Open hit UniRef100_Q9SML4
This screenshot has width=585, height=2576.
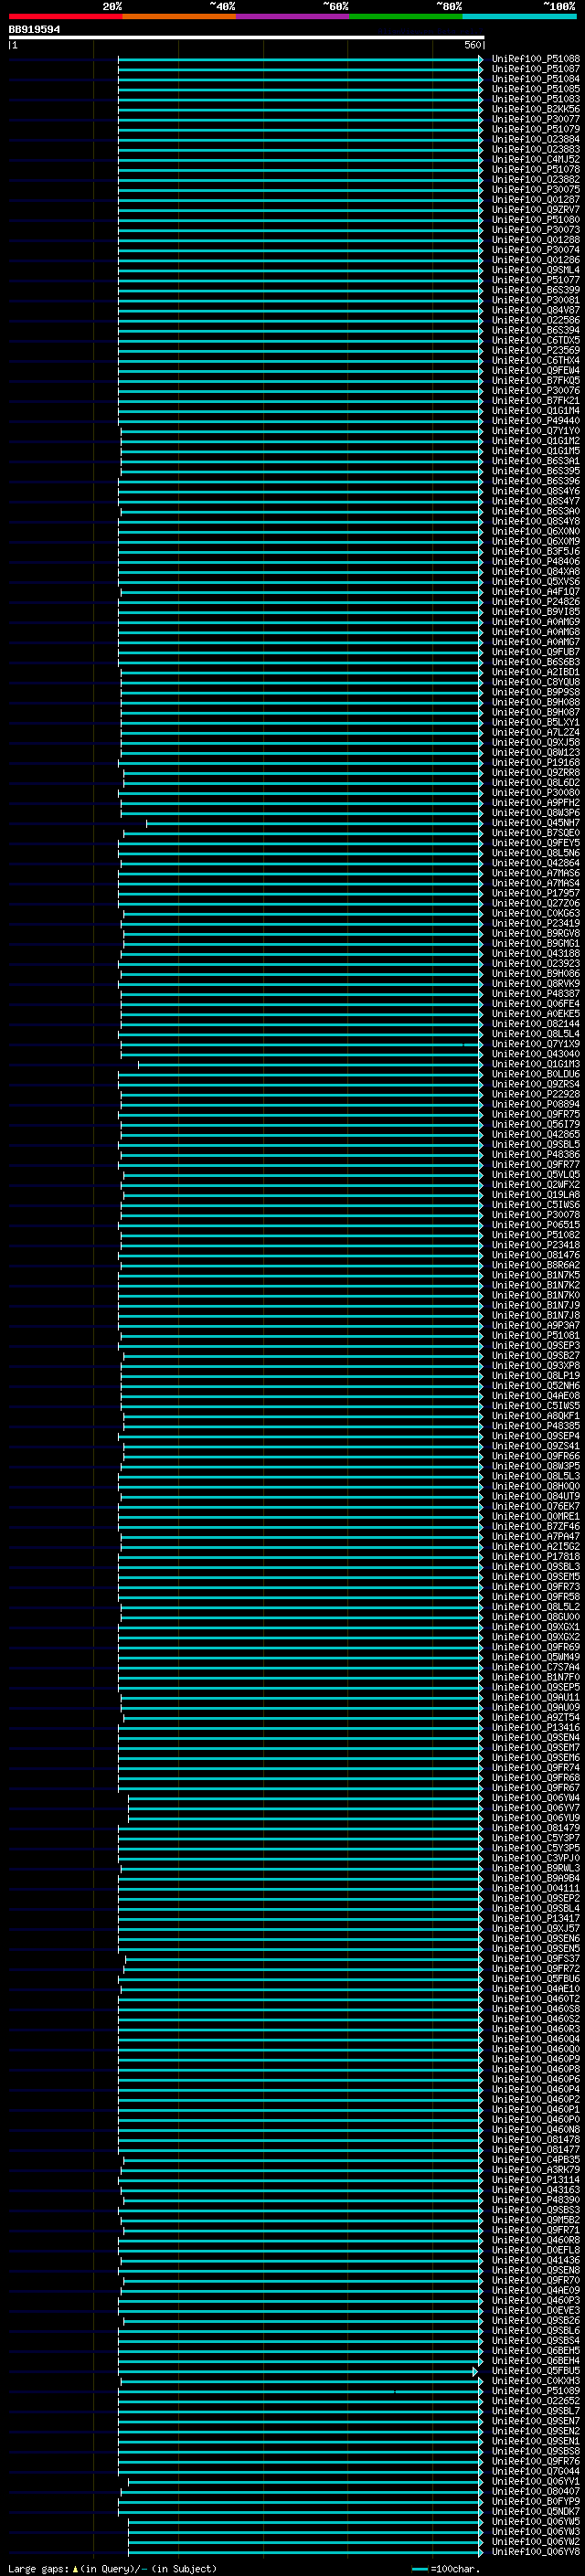tap(536, 270)
